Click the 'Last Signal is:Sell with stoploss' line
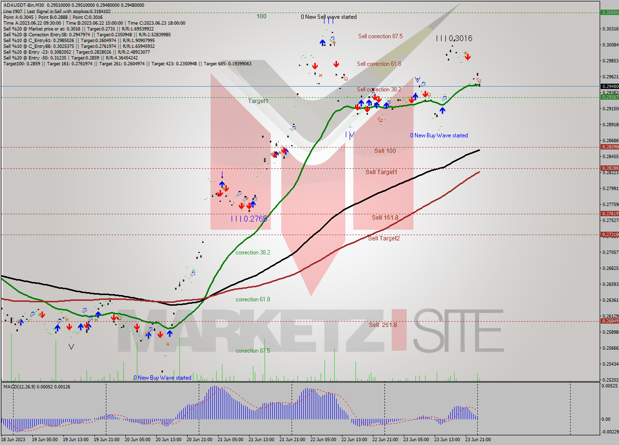 [x=57, y=11]
